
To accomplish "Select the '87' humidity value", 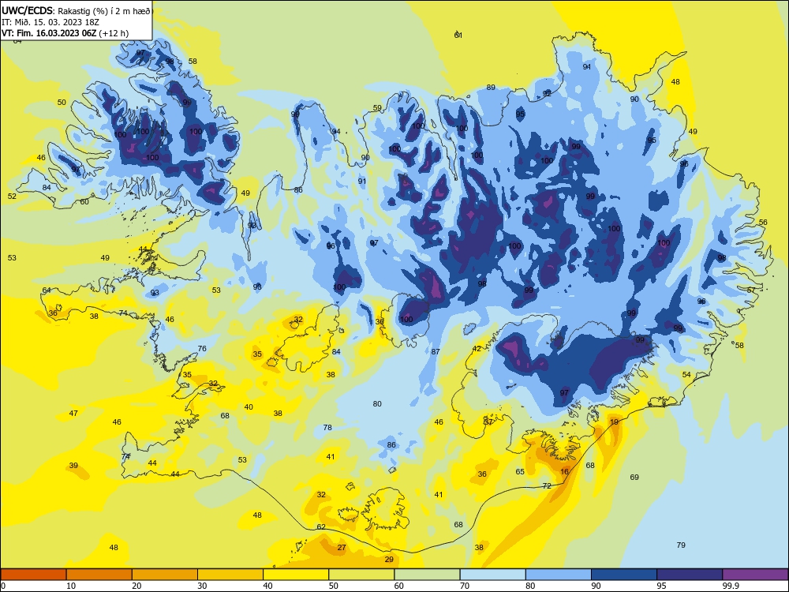I will pyautogui.click(x=436, y=351).
